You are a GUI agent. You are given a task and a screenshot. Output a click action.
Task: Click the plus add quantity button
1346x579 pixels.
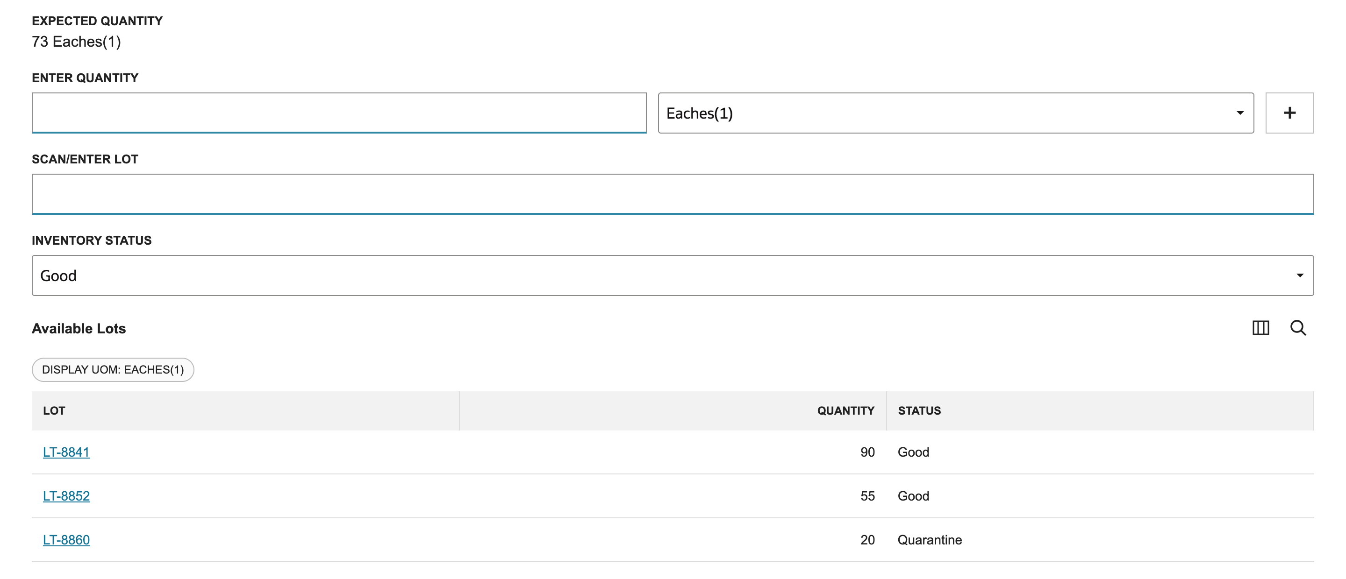(1289, 113)
